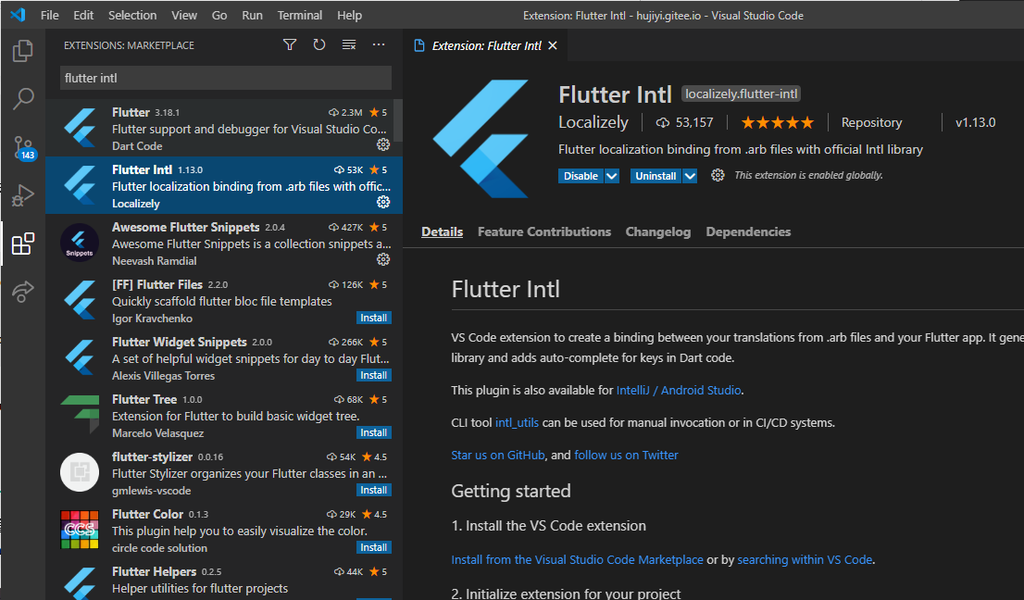Click the 53,157 install count

(684, 123)
